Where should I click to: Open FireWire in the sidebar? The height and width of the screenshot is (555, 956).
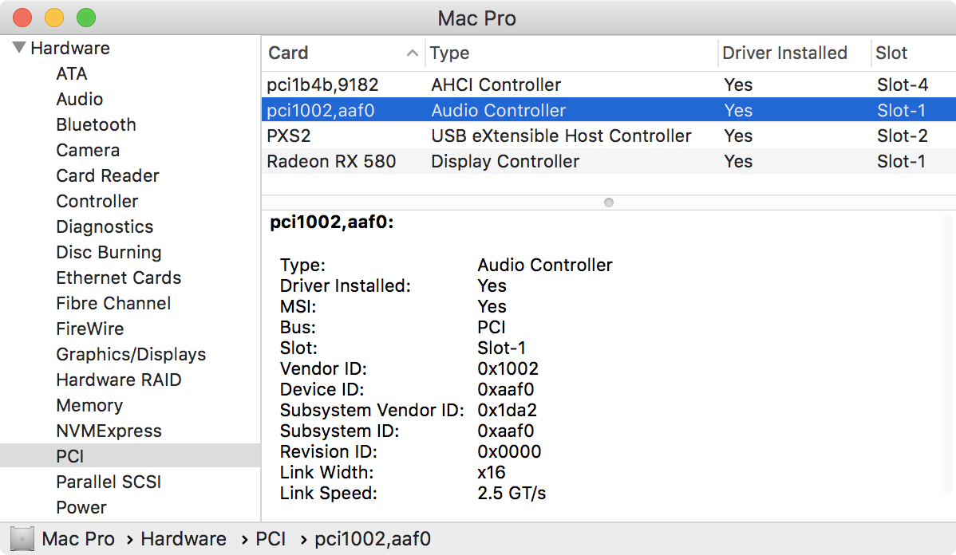coord(89,329)
